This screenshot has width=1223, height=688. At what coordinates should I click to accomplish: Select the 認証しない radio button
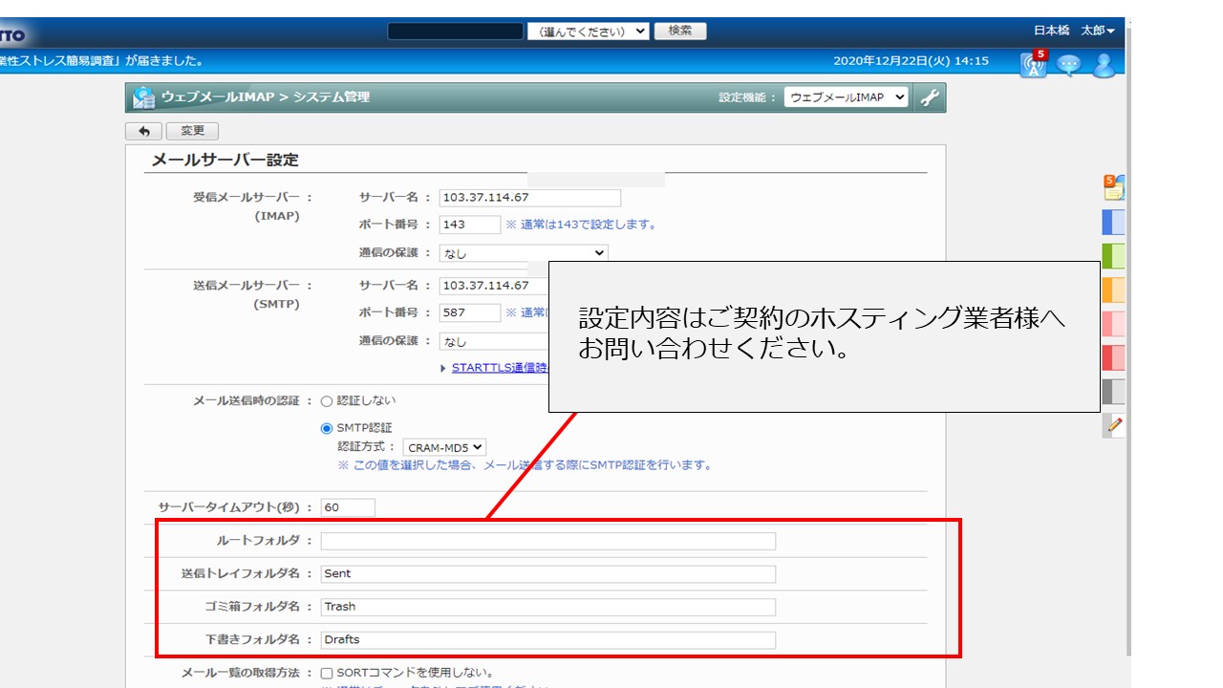coord(327,401)
